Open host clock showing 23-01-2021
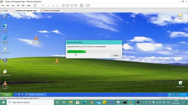 pos(176,102)
